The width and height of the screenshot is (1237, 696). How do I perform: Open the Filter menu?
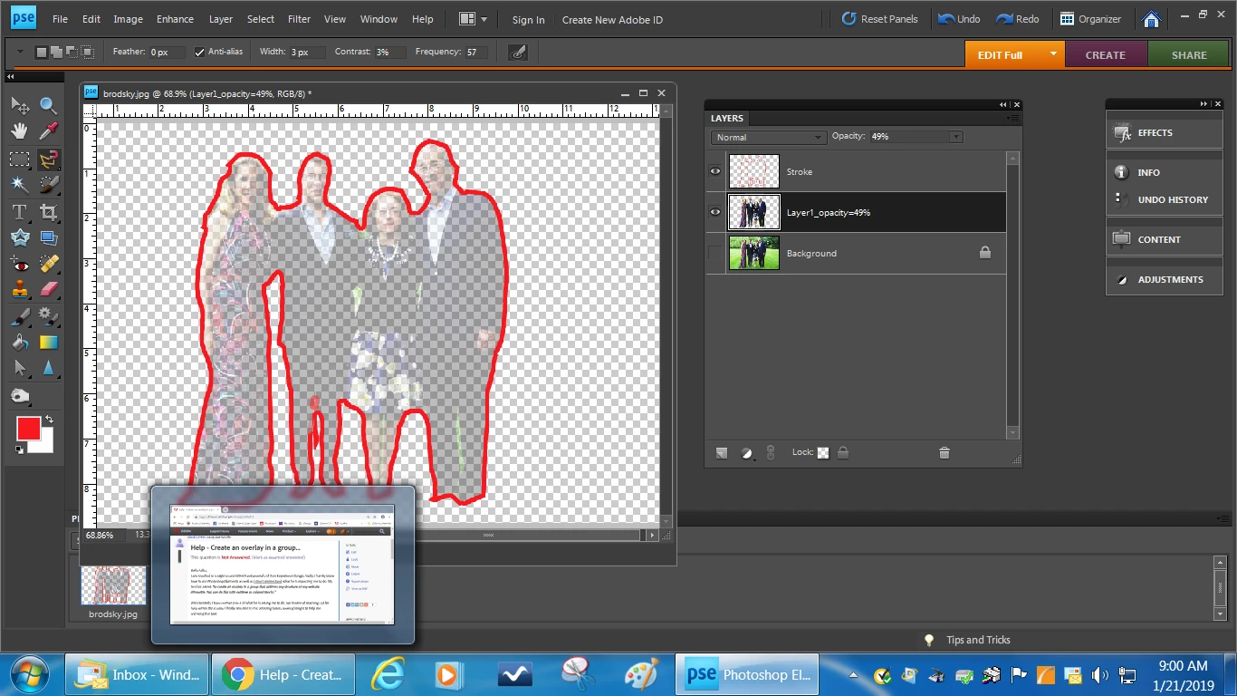(299, 19)
